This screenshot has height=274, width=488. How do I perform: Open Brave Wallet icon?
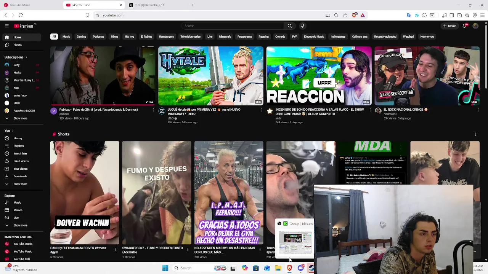(459, 15)
